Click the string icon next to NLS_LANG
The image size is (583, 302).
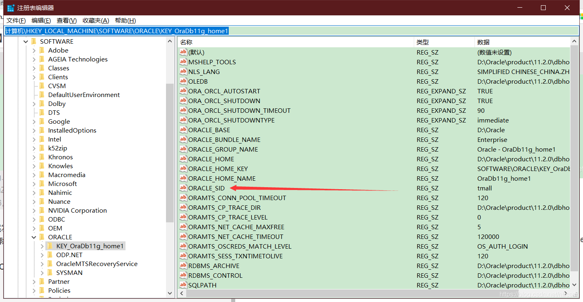183,72
